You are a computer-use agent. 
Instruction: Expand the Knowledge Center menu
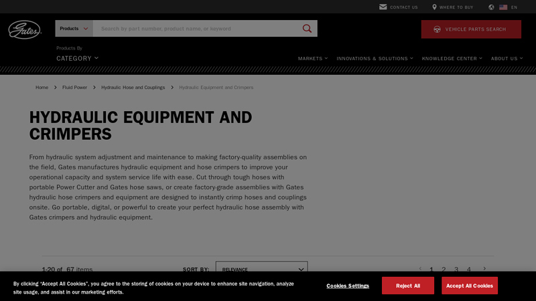(x=452, y=58)
